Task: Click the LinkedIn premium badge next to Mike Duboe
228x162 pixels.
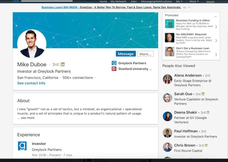Action: pos(63,64)
